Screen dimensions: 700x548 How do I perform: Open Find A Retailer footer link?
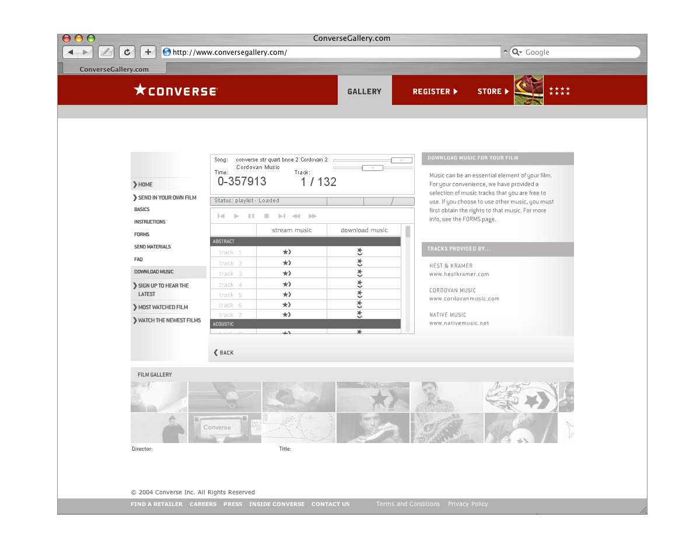click(x=156, y=504)
